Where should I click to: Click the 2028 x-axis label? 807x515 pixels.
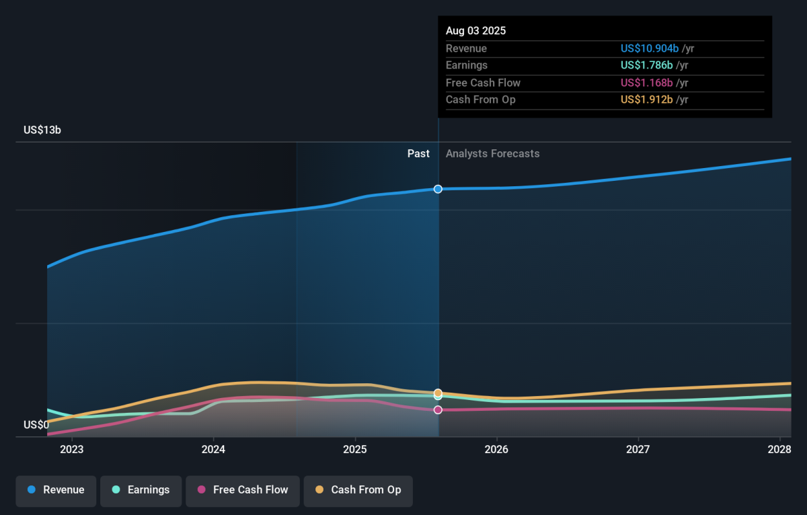tap(779, 449)
